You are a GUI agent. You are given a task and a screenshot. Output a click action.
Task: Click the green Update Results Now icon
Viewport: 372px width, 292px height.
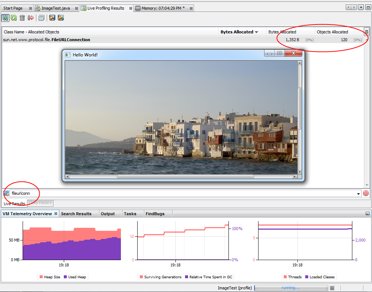[x=14, y=18]
